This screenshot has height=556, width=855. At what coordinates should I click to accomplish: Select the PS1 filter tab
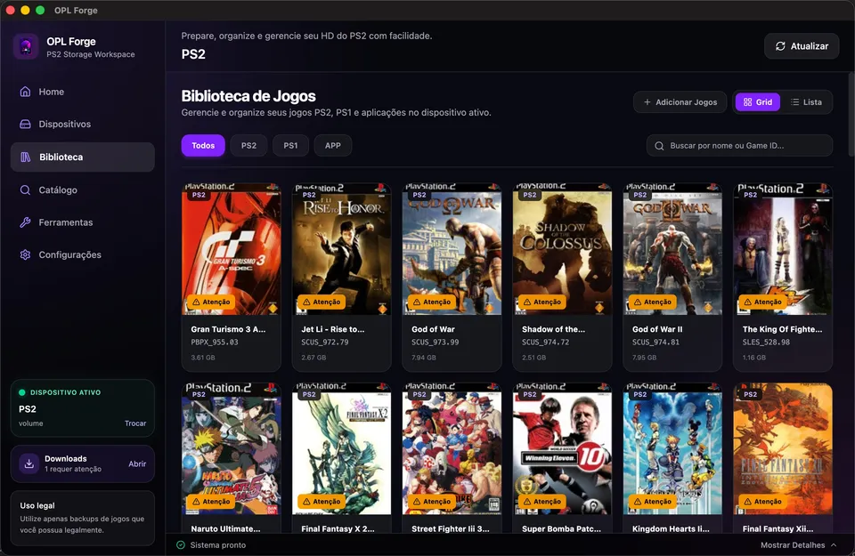click(x=290, y=145)
